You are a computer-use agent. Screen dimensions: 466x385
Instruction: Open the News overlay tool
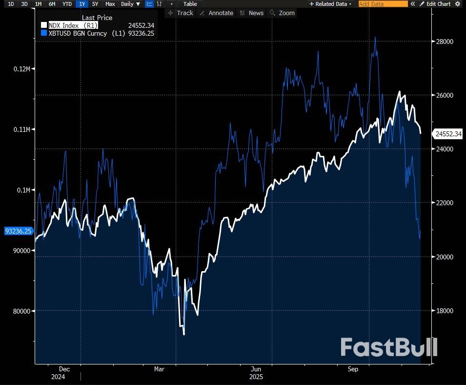click(251, 13)
